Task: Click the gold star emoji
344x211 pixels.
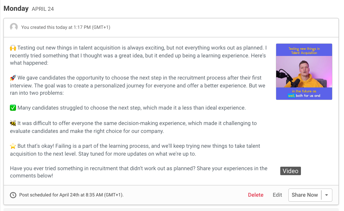Action: click(x=13, y=146)
